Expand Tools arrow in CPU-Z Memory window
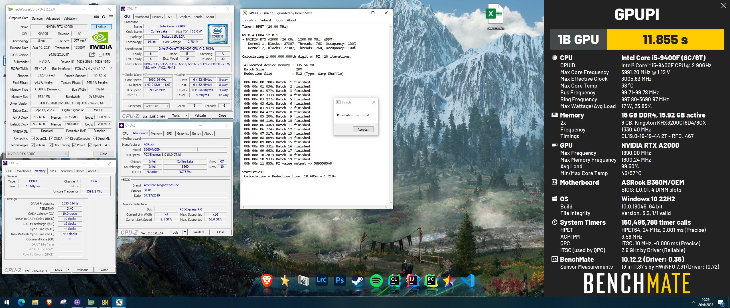 click(x=68, y=270)
